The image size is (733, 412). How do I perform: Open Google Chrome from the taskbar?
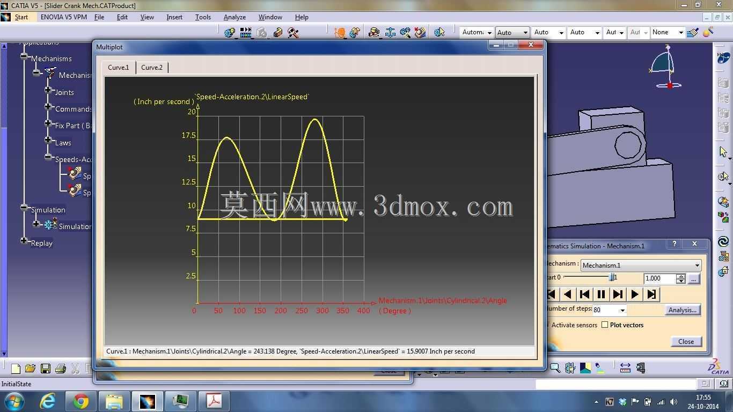81,401
